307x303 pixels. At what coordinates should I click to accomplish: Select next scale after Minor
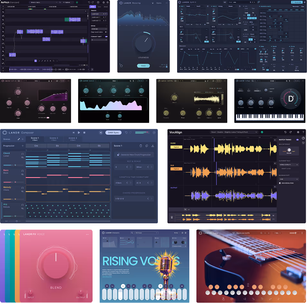[151, 167]
